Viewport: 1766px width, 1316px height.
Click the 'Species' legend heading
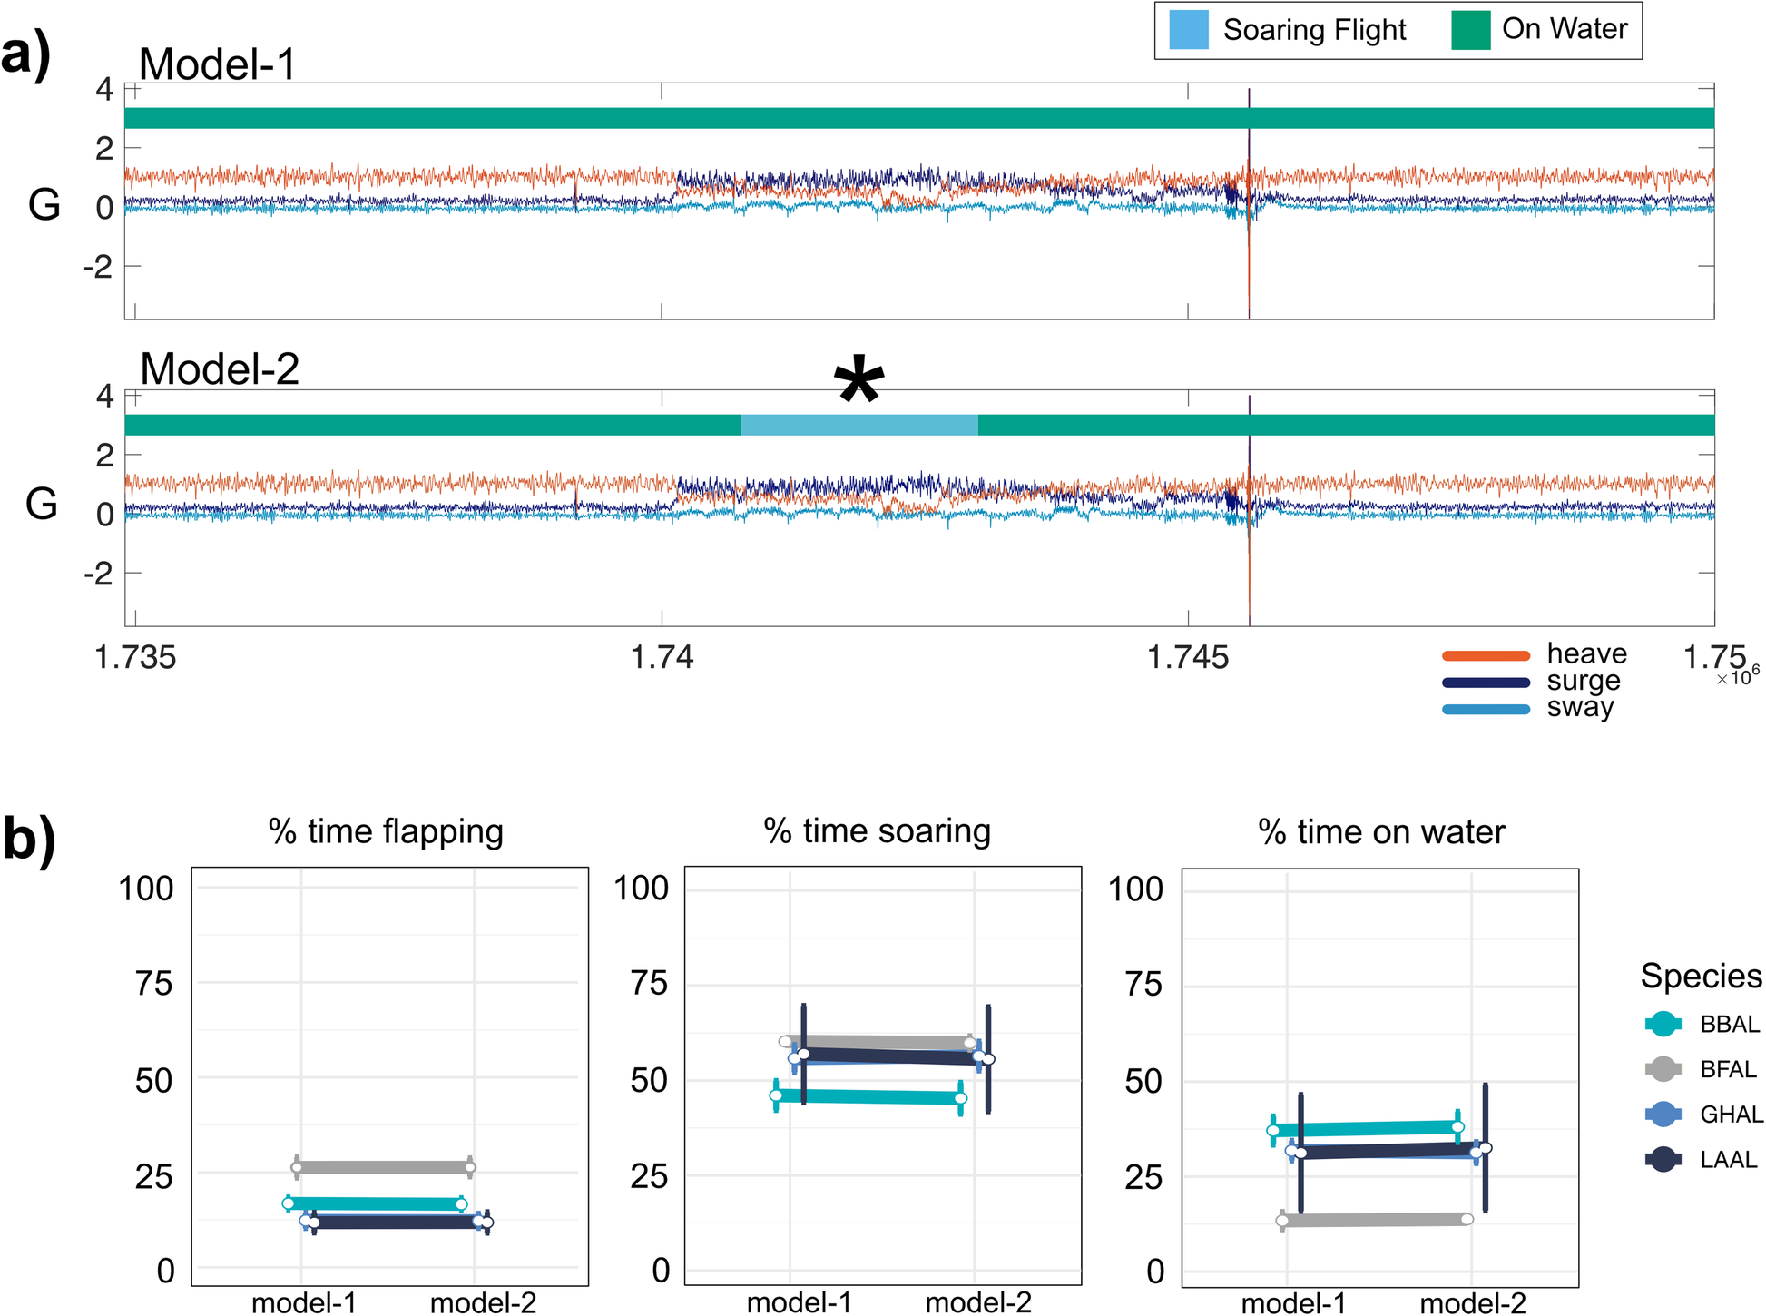pos(1702,977)
